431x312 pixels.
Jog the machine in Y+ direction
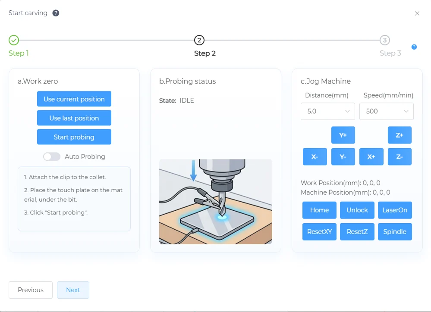pos(343,135)
